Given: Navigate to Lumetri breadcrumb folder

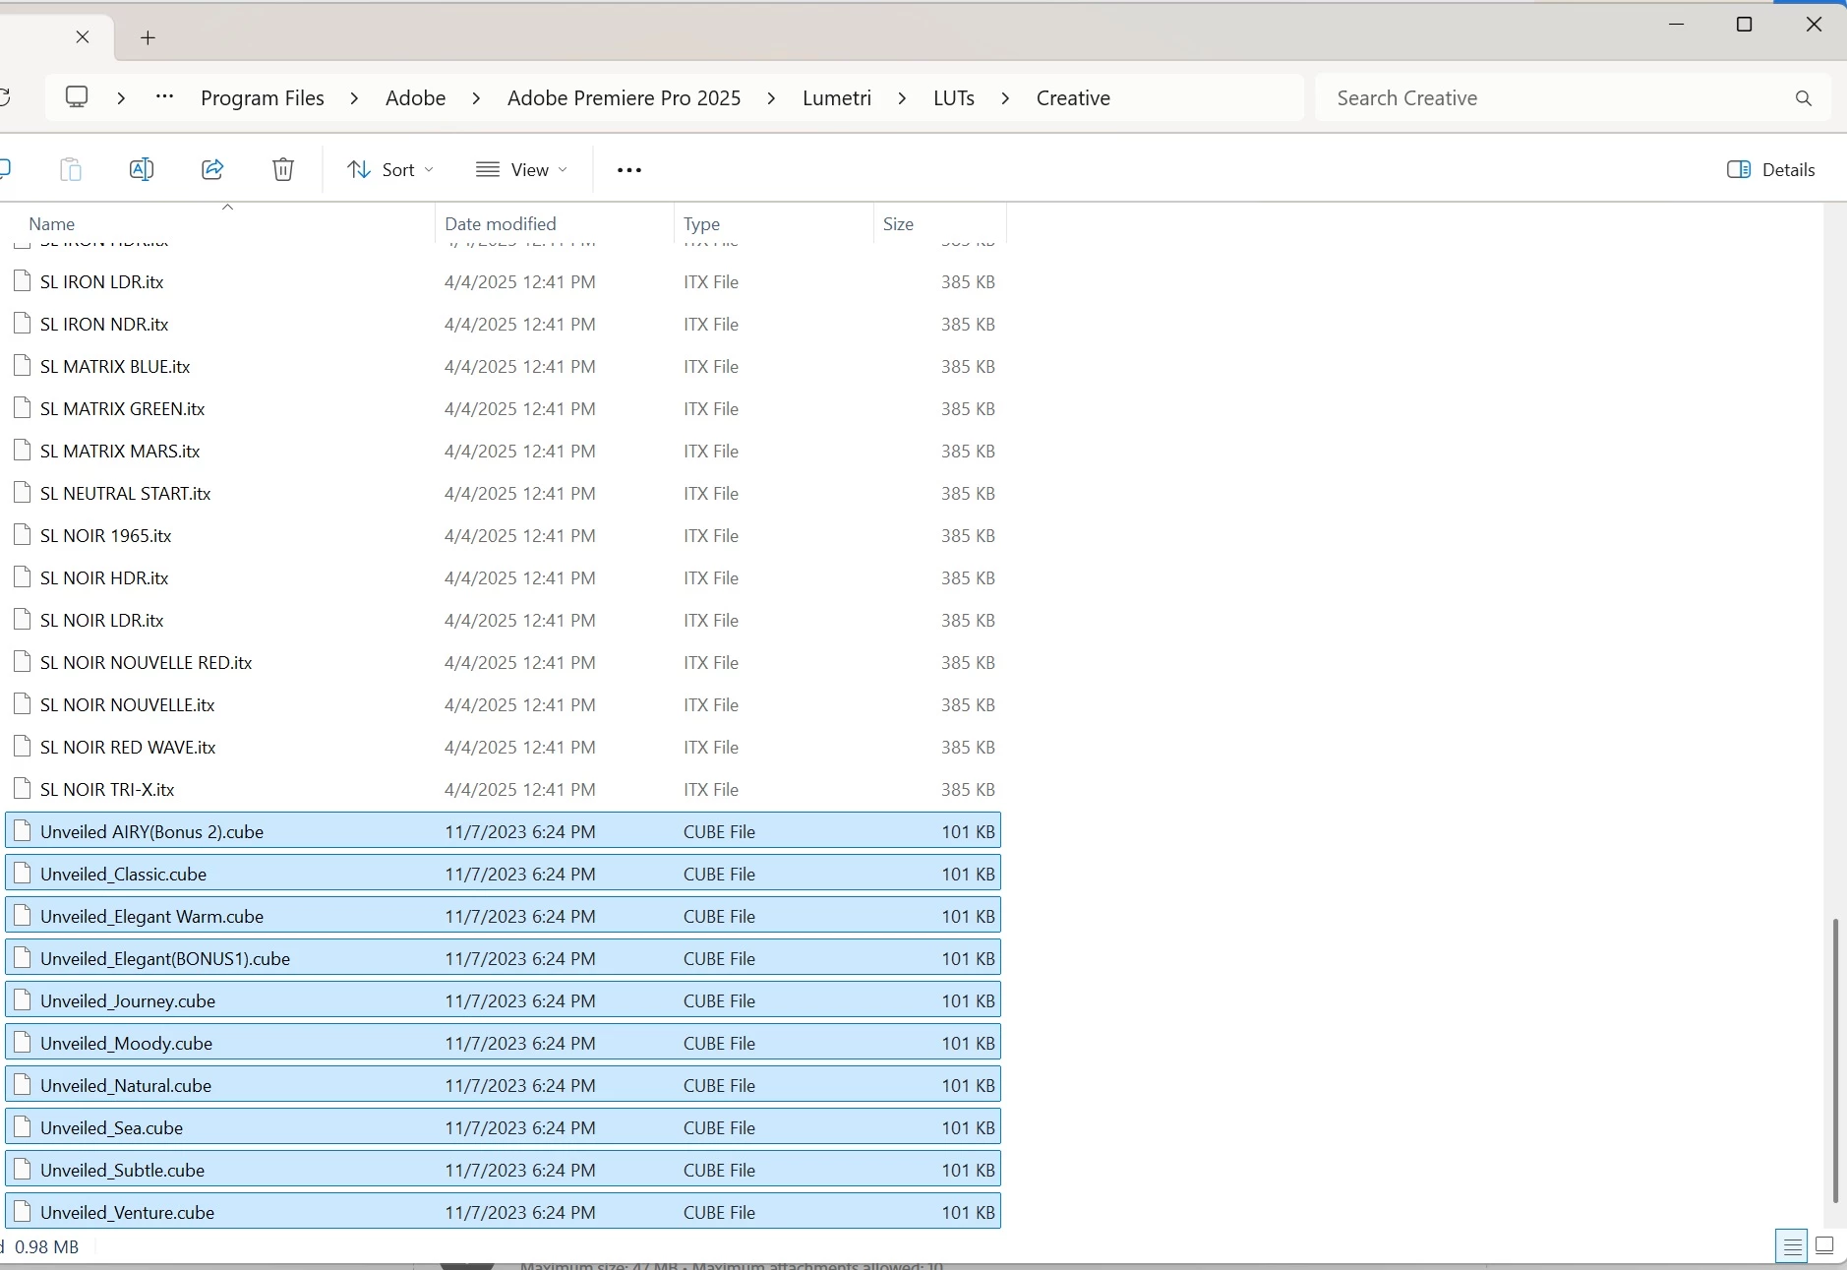Looking at the screenshot, I should pyautogui.click(x=837, y=98).
